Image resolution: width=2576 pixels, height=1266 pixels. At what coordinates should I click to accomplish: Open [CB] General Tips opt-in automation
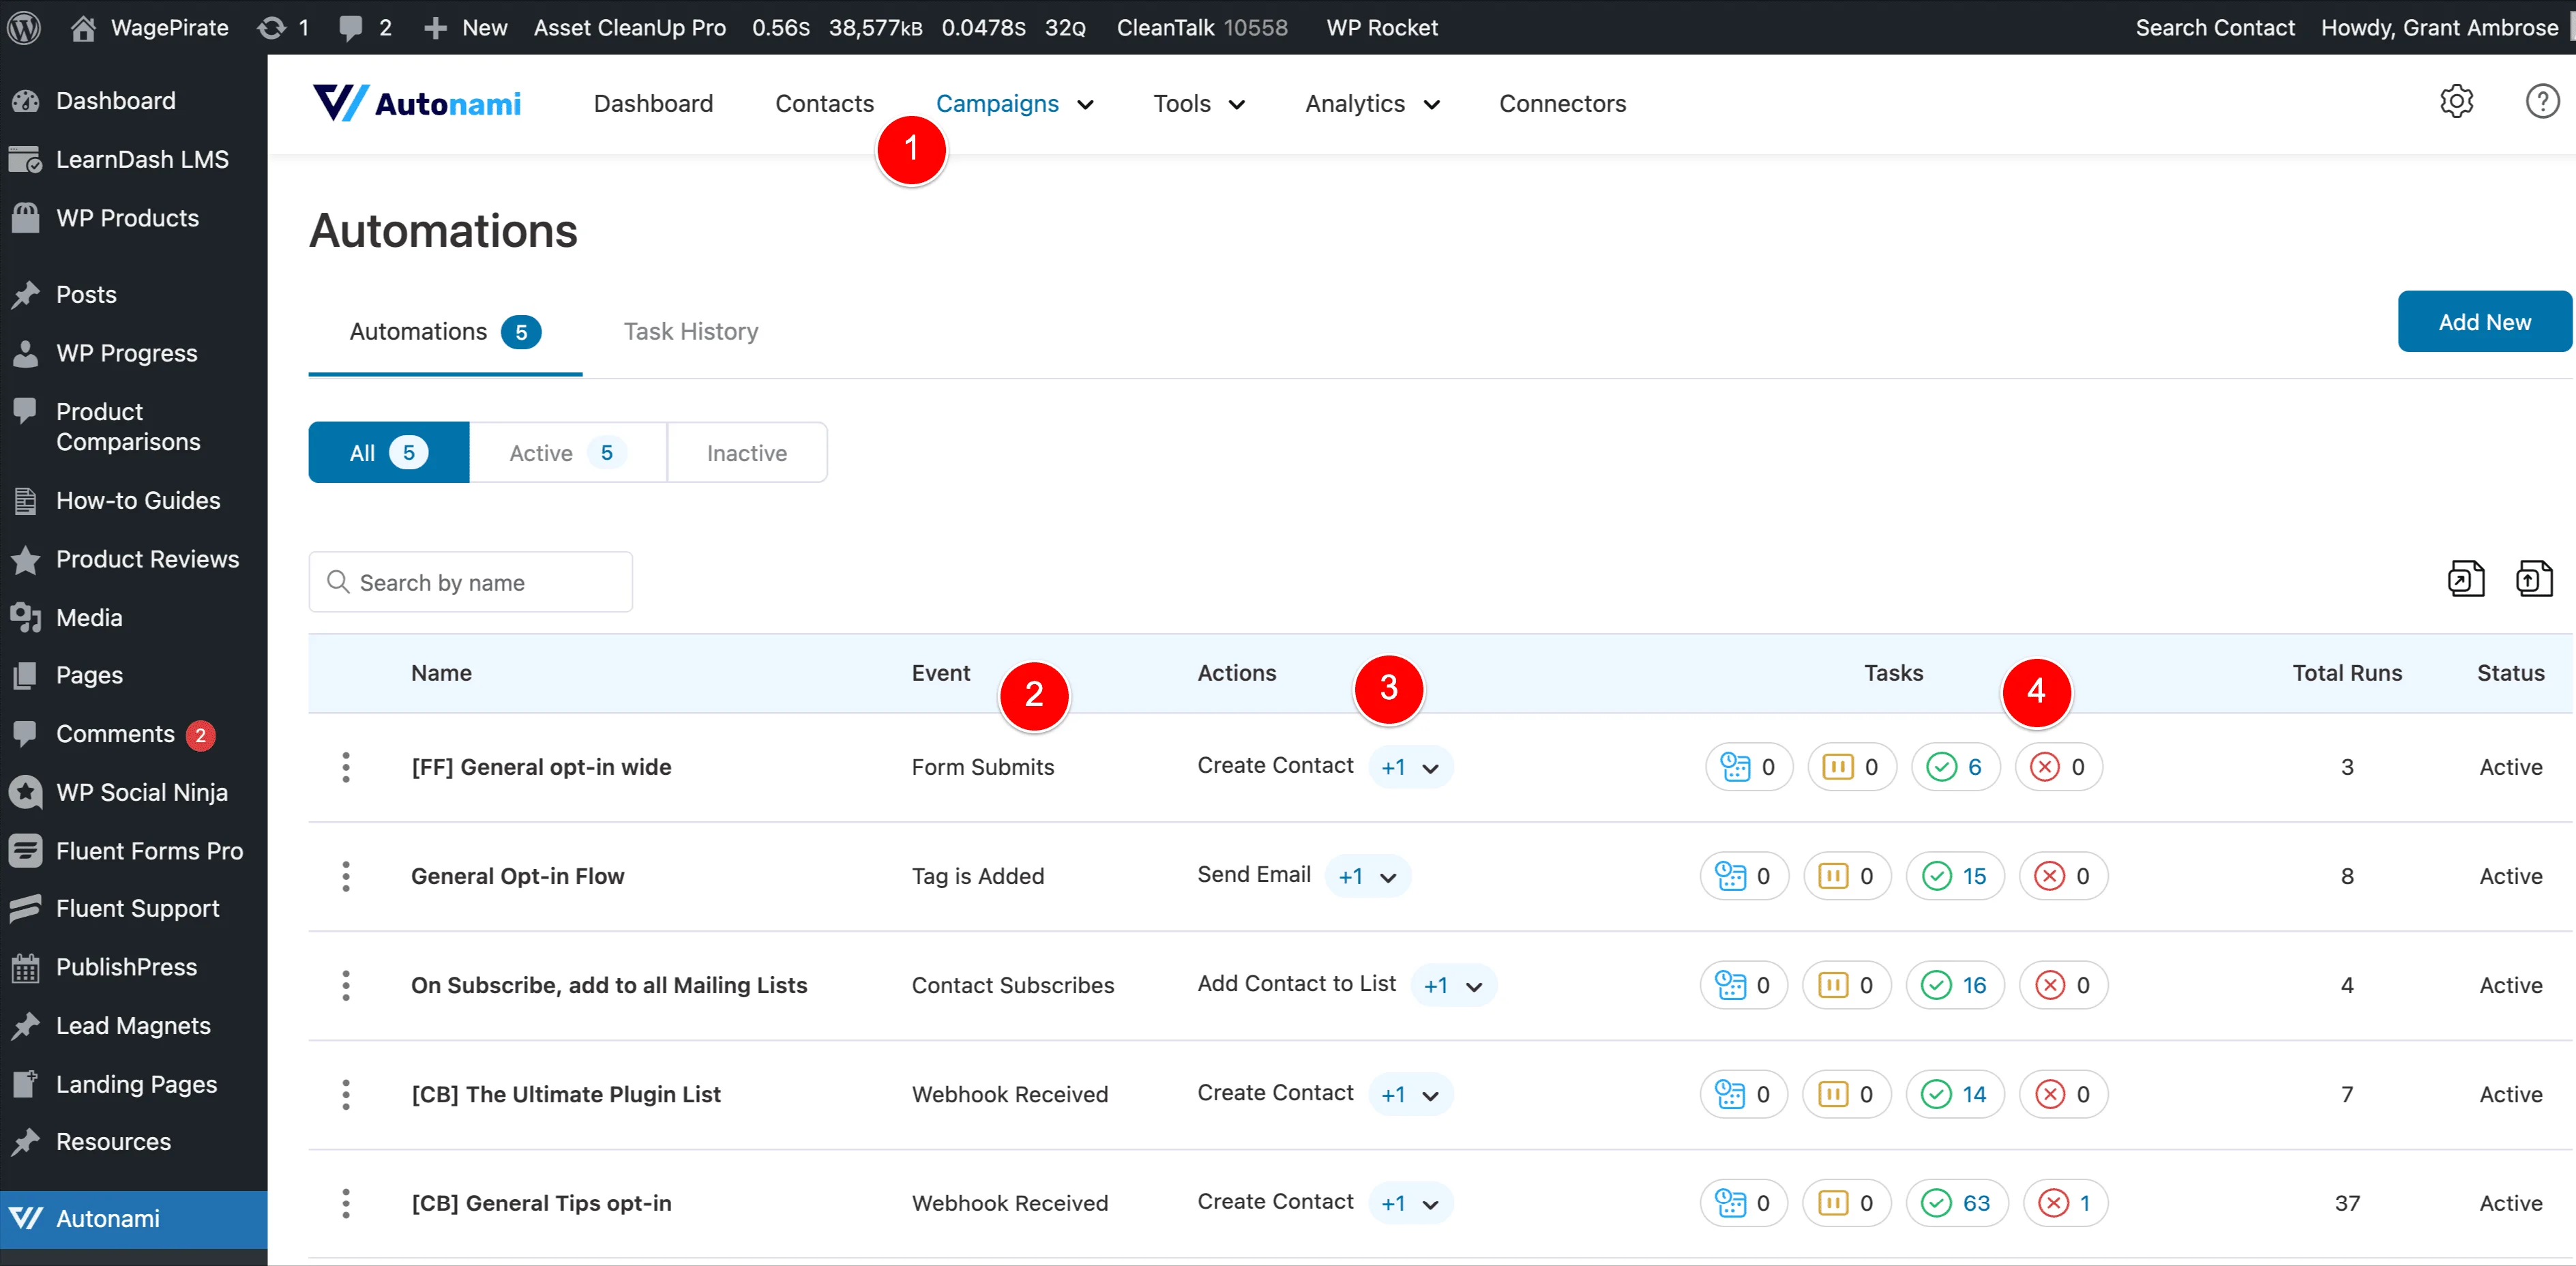coord(541,1203)
